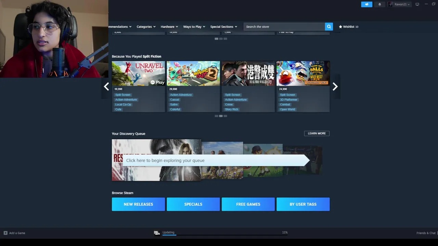Open the Specials section
Image resolution: width=438 pixels, height=246 pixels.
click(193, 204)
